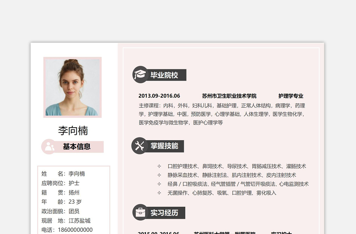Click the large name 李向楠 under photo
356x234 pixels.
tap(73, 130)
